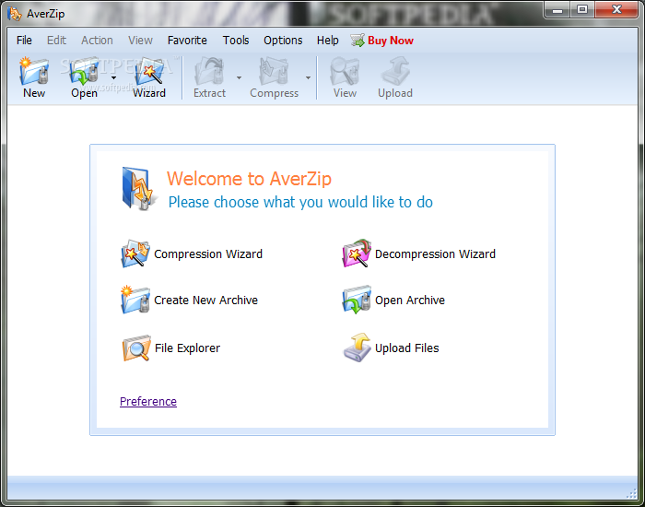The image size is (645, 507).
Task: Open the File menu
Action: [24, 41]
